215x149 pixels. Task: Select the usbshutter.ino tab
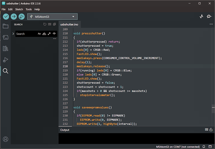pos(69,24)
